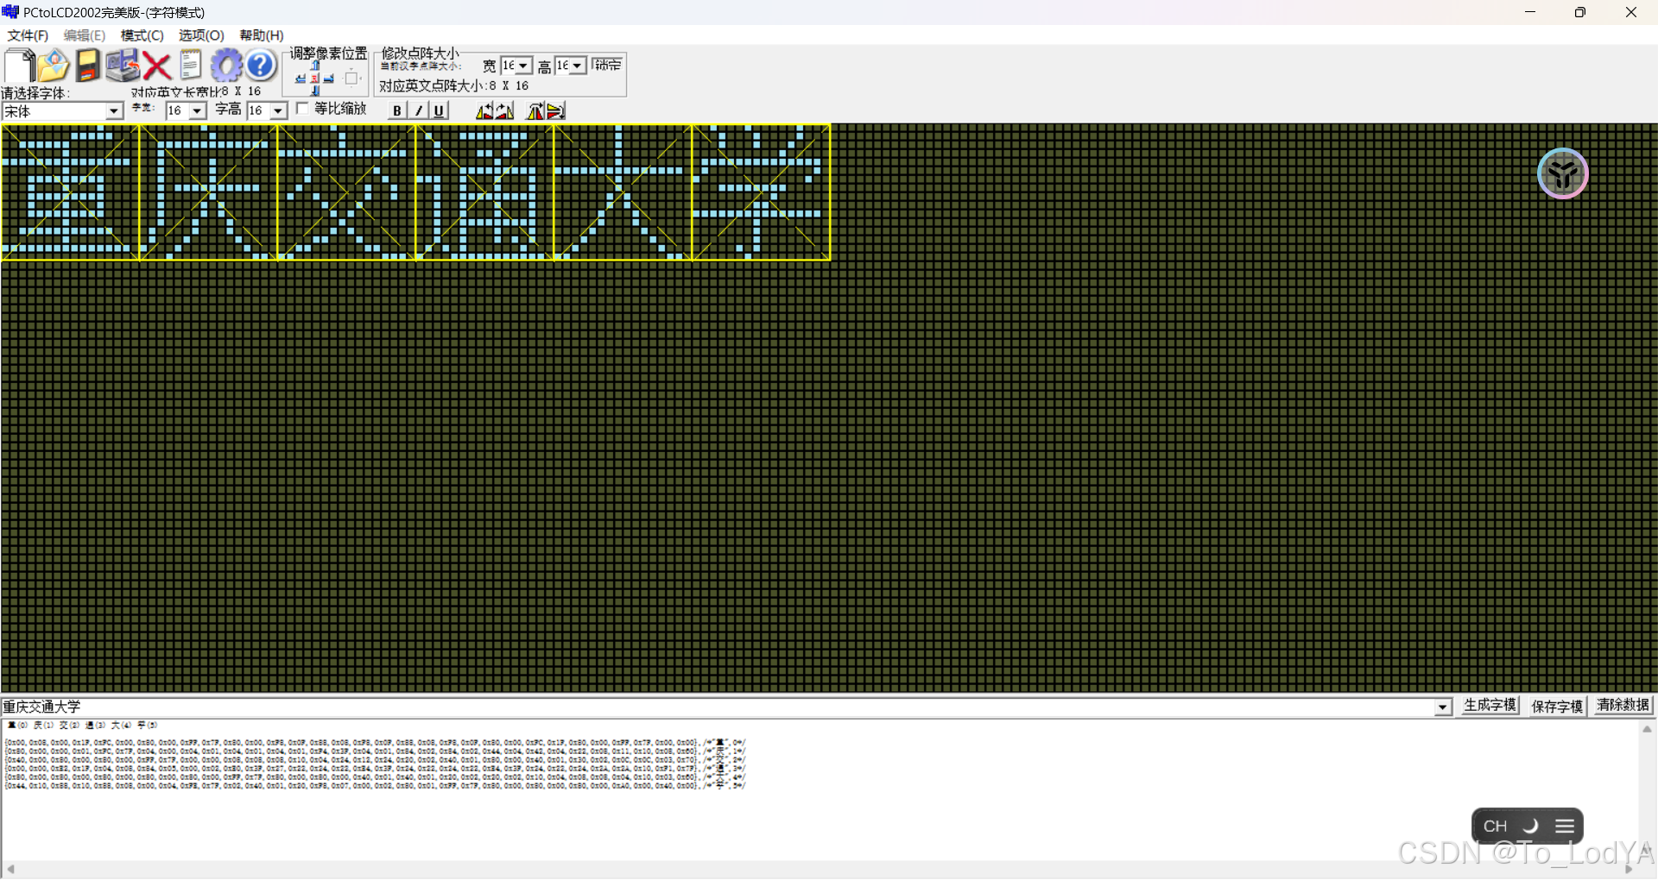
Task: Click the 请选择字体 label
Action: pos(35,93)
